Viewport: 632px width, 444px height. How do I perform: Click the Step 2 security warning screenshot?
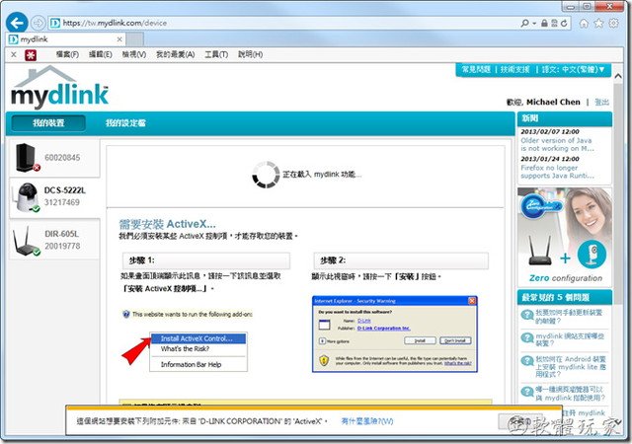[x=395, y=334]
